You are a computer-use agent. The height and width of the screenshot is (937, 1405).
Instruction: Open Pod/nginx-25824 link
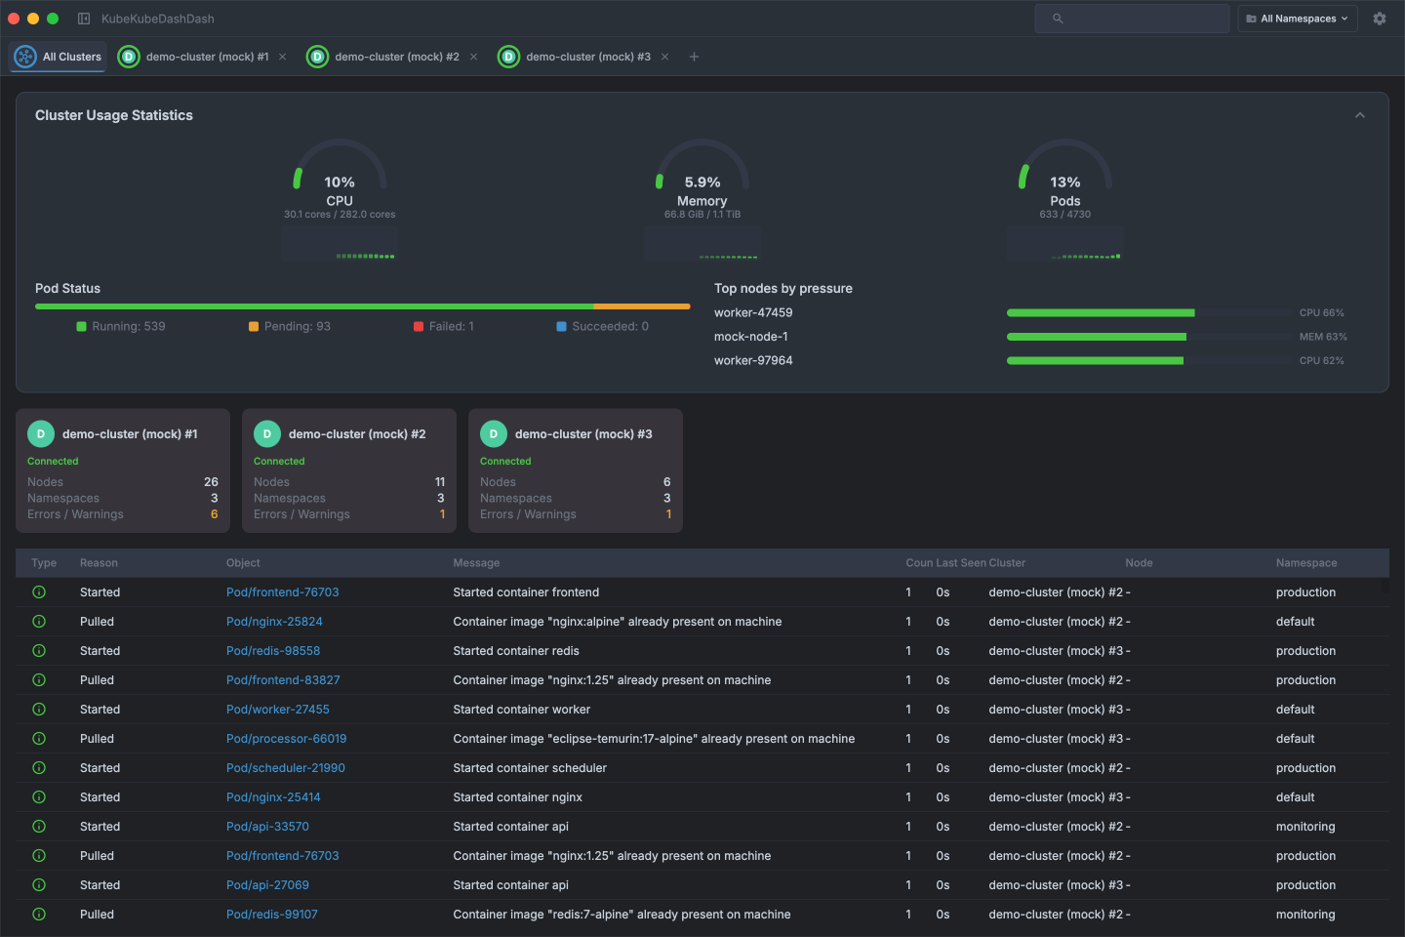274,622
